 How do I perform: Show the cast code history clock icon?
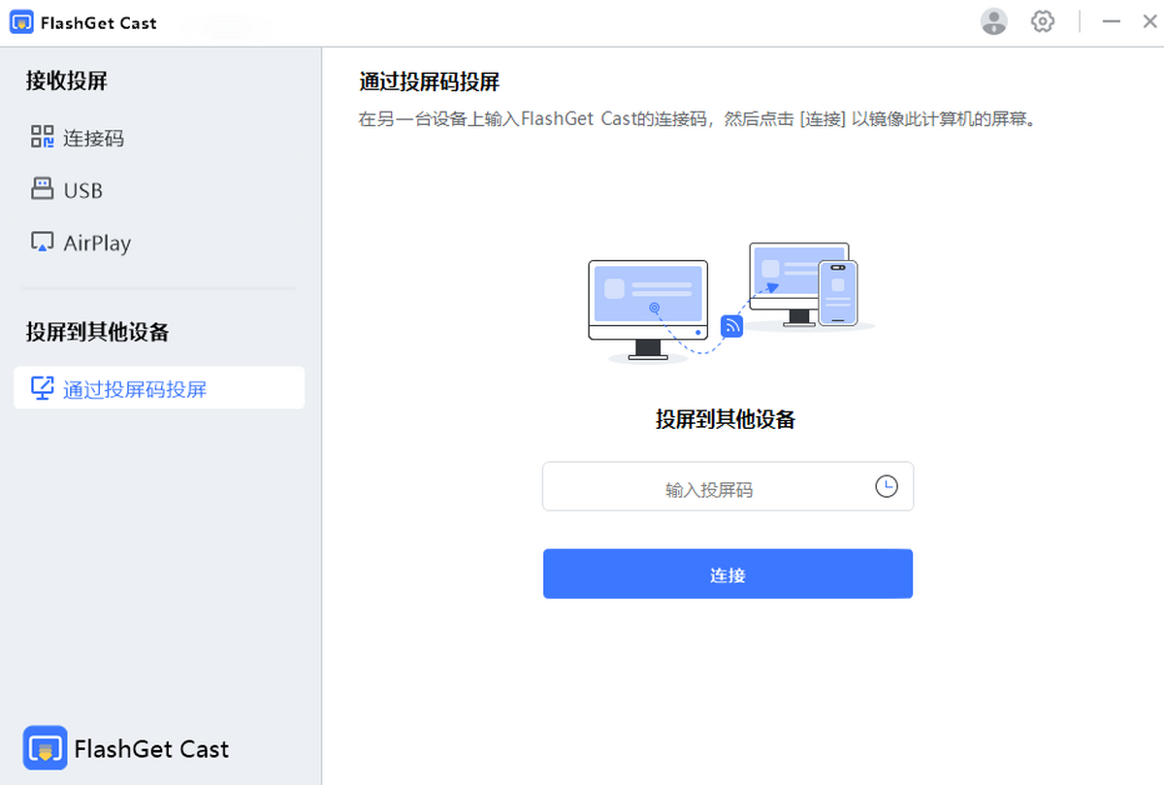(x=887, y=486)
